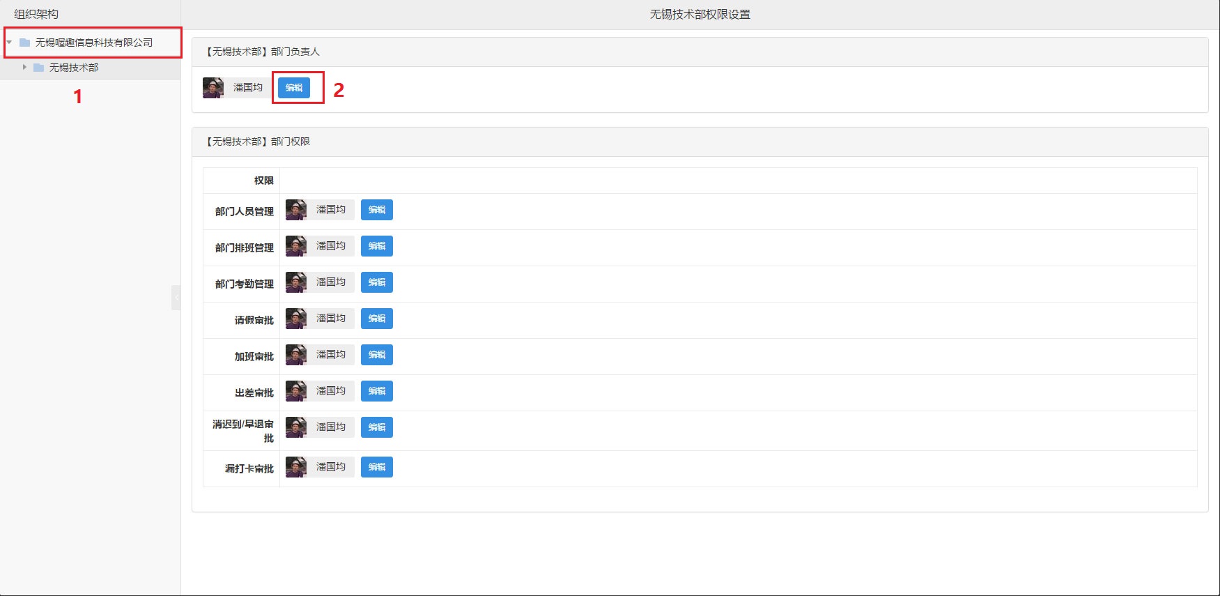The image size is (1220, 596).
Task: Edit 消迟到/早退审批 permission
Action: pyautogui.click(x=376, y=427)
